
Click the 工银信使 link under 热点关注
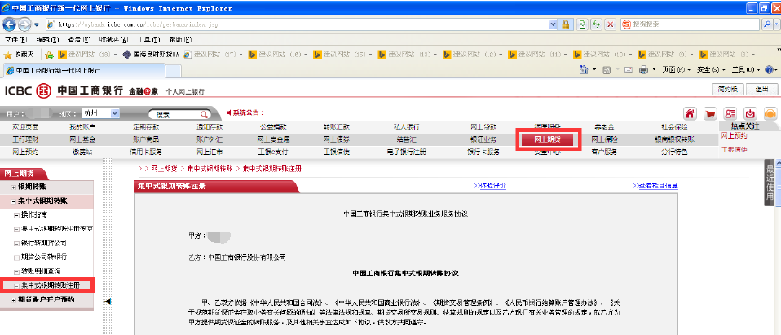point(735,149)
